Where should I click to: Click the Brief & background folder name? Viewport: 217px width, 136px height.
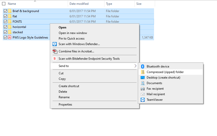pos(26,11)
